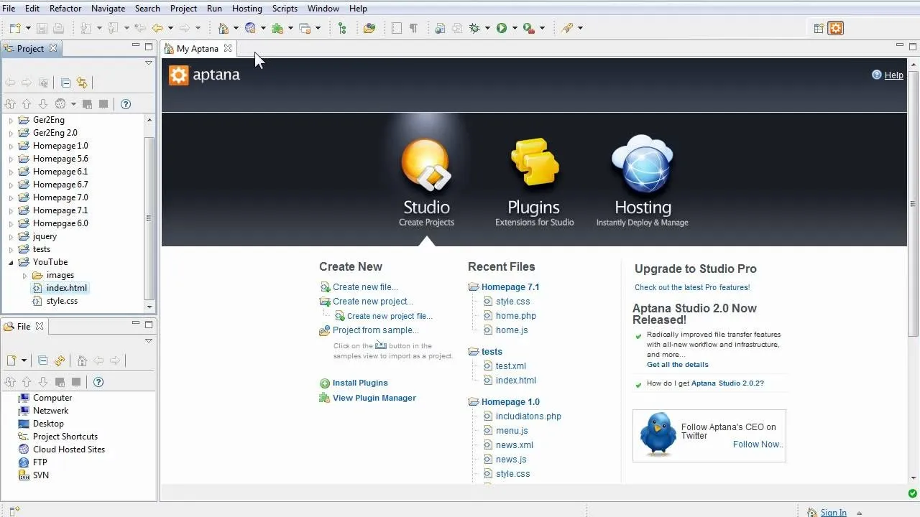Click the Help link at top right

pyautogui.click(x=893, y=75)
